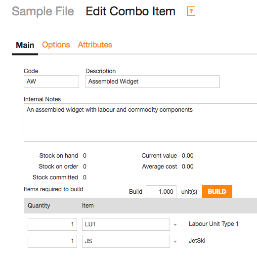The image size is (257, 257).
Task: Click inside the Internal Notes text area
Action: coord(140,123)
